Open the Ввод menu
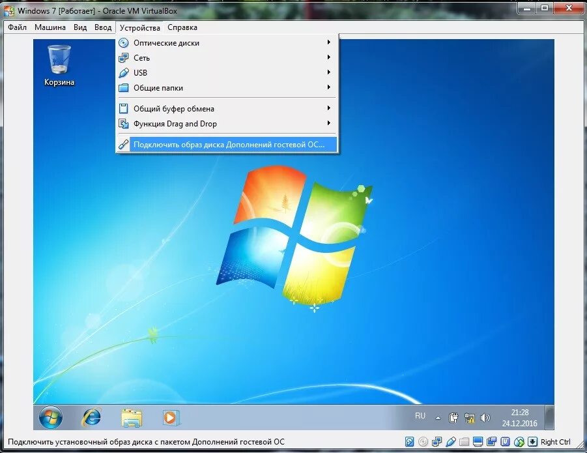 click(103, 27)
